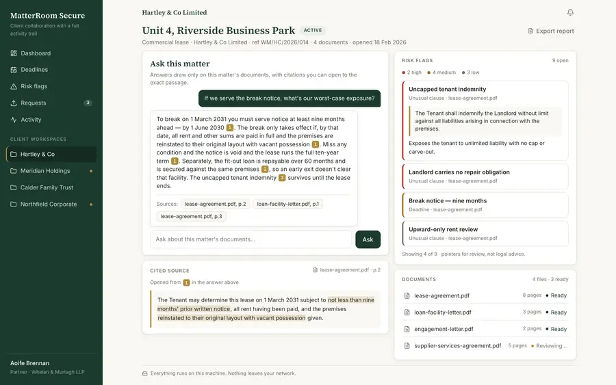Open loan-facility-letter.pdf in Documents list
This screenshot has width=616, height=385.
click(485, 313)
